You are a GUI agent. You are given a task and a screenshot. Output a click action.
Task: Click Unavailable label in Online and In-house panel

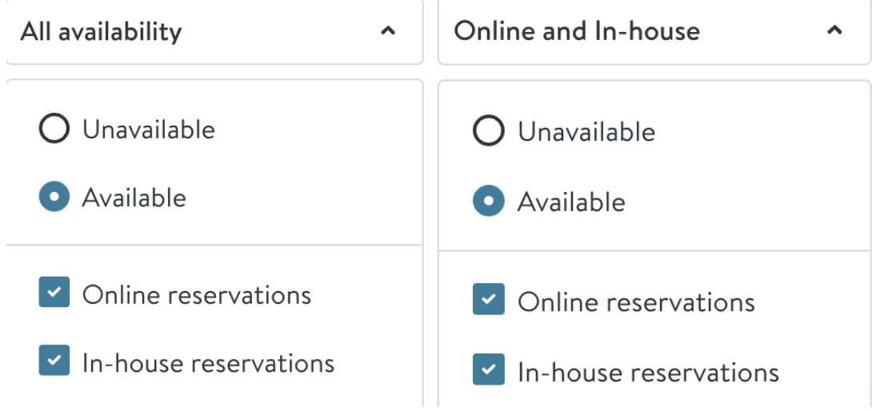coord(586,133)
